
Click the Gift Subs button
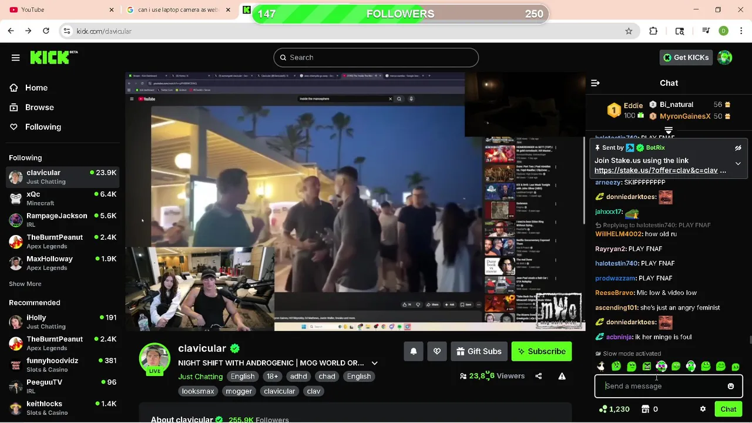pos(479,351)
